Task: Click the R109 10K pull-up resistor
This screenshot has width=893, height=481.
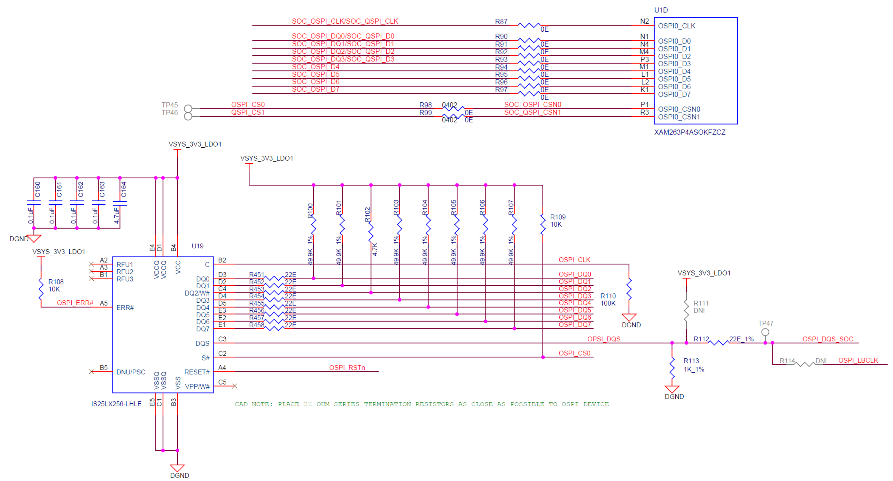Action: coord(542,224)
